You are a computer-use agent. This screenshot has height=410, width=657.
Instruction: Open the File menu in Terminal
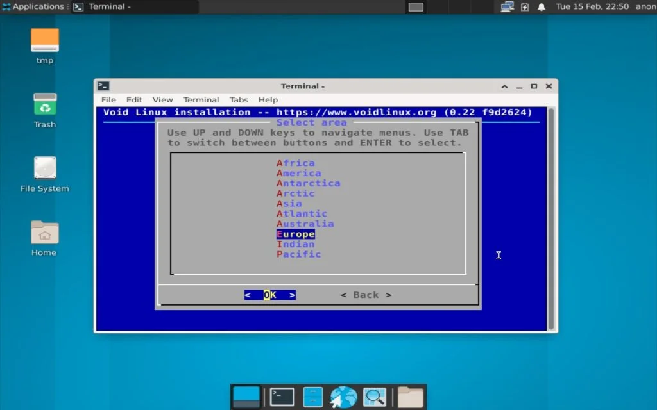(108, 100)
